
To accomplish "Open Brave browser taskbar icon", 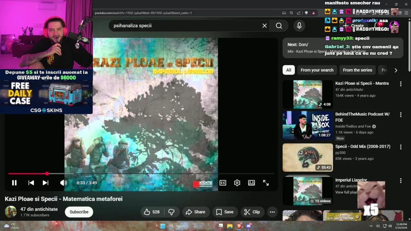I will pos(239,226).
